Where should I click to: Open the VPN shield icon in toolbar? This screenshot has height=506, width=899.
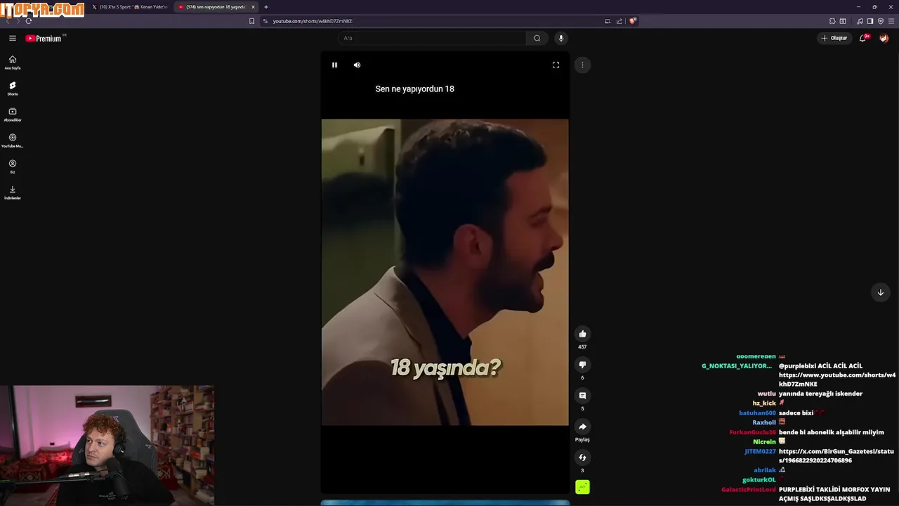click(x=881, y=21)
